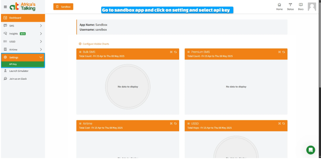This screenshot has width=321, height=160.
Task: Click the Airtime Total Cost date range
Action: point(101,128)
